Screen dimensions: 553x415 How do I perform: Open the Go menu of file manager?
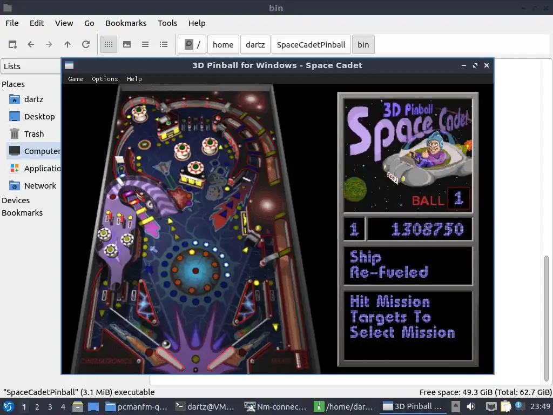point(89,23)
